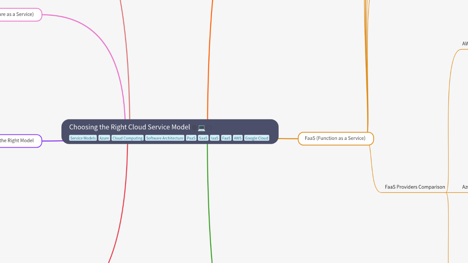Select the purple 'the Right Model' node

click(21, 141)
